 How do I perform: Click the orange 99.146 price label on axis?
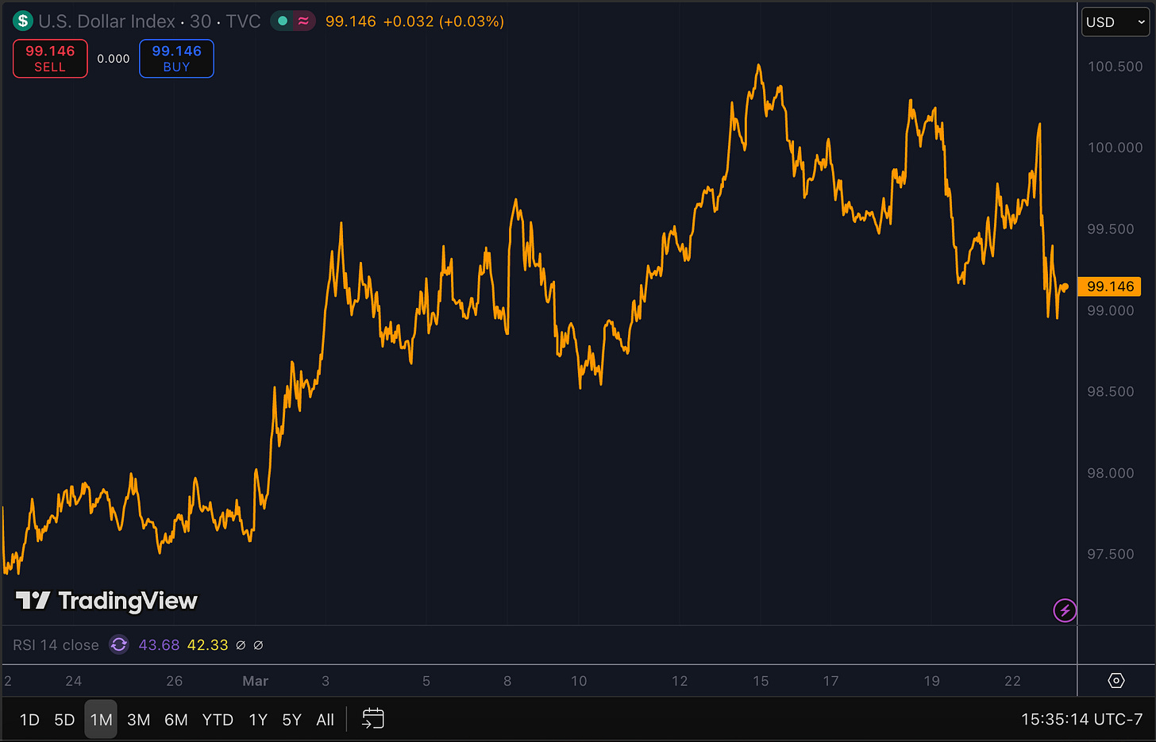(1110, 286)
